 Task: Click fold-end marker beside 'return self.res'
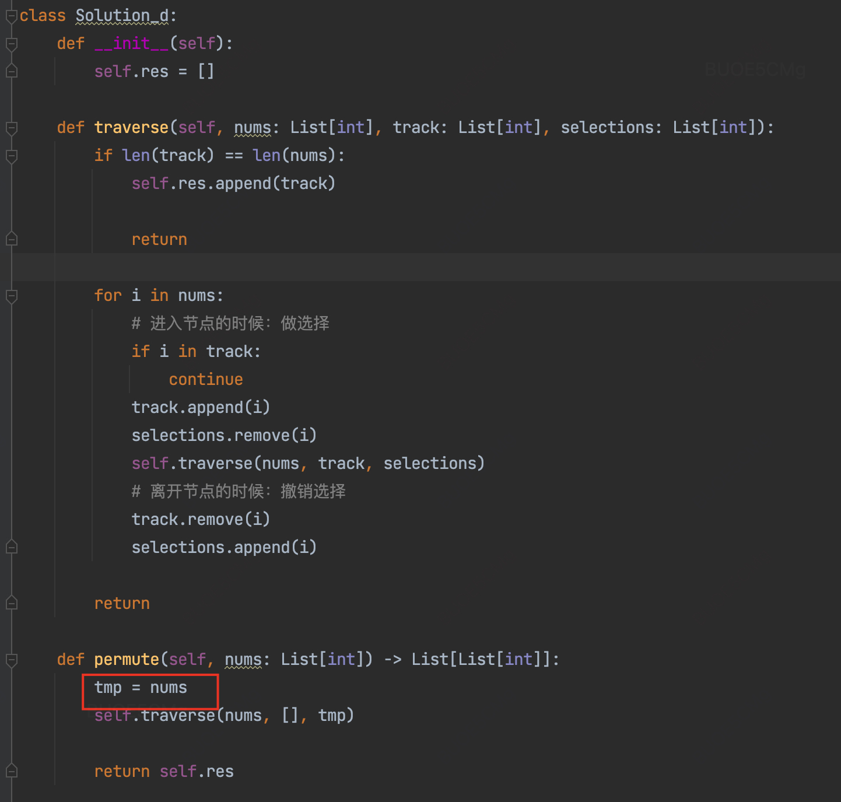11,771
